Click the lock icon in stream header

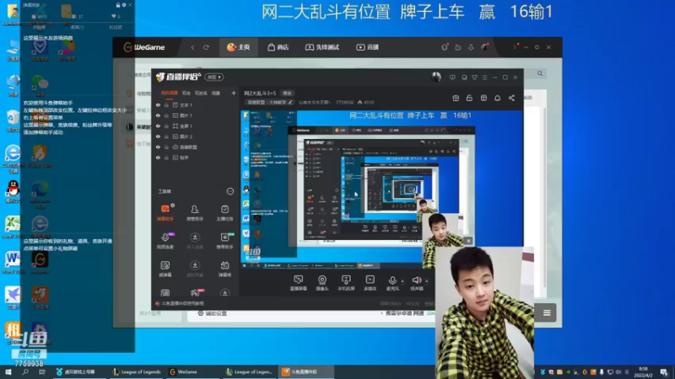pos(469,98)
